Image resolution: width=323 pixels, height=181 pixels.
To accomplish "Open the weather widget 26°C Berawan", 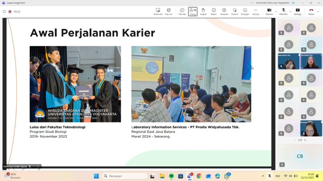I will (12, 176).
